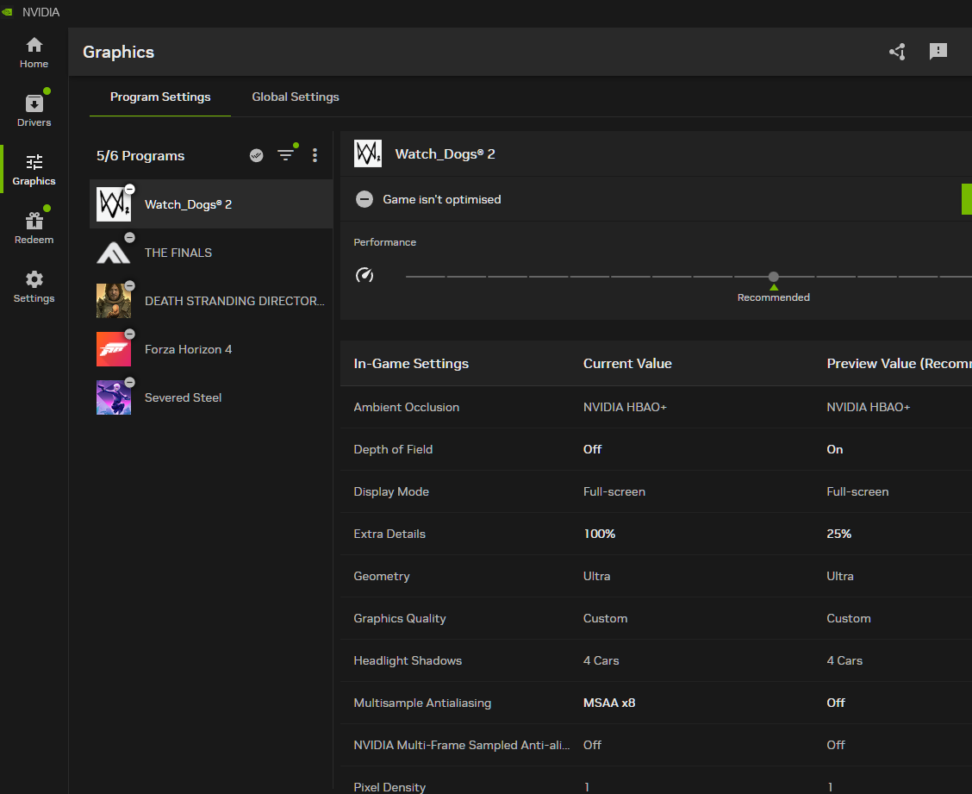The height and width of the screenshot is (794, 972).
Task: Click preview Extra Details value 25%
Action: [x=838, y=534]
